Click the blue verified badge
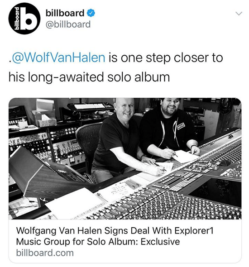This screenshot has height=267, width=249. click(x=91, y=13)
